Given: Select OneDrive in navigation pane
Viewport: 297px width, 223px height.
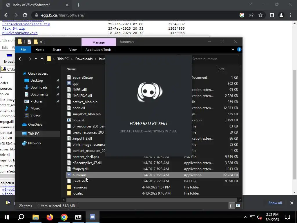Looking at the screenshot, I should point(35,125).
